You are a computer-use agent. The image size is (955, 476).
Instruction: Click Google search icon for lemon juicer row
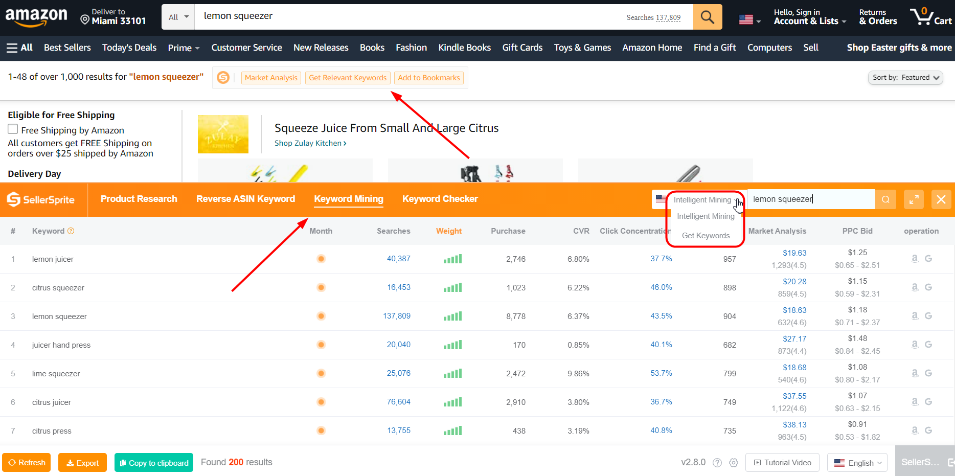point(928,259)
